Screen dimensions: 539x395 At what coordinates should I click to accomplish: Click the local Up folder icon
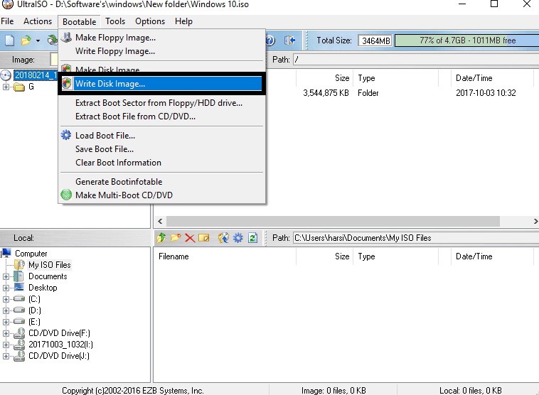pyautogui.click(x=161, y=238)
